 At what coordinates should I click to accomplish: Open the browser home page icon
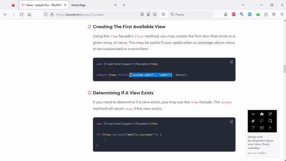pos(29,14)
